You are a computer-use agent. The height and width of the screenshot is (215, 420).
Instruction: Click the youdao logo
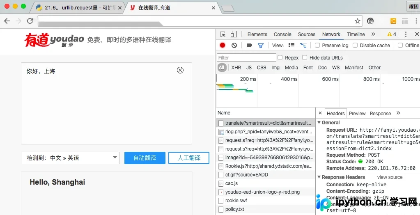click(54, 40)
